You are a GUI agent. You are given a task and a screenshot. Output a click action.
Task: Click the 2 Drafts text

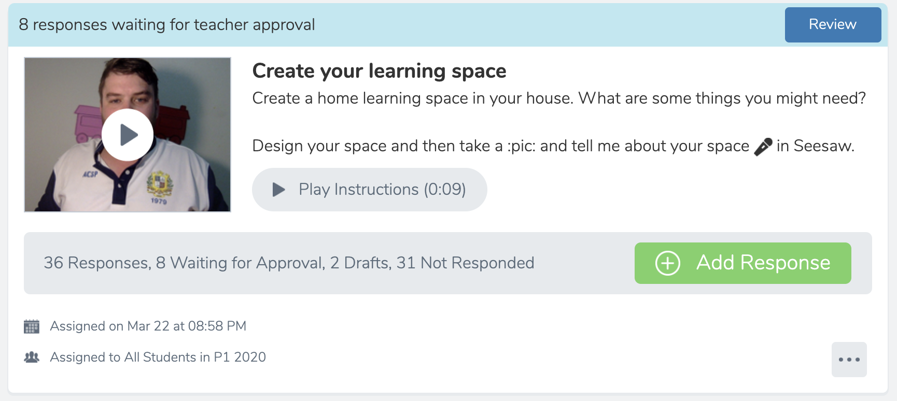coord(360,263)
